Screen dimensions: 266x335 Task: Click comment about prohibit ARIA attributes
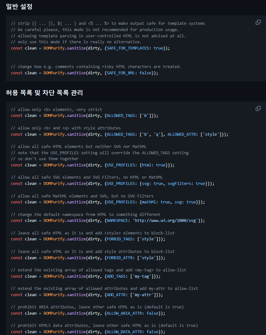(x=97, y=307)
